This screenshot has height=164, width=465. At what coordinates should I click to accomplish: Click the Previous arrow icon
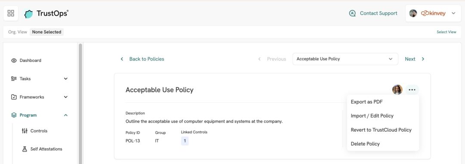pyautogui.click(x=260, y=59)
